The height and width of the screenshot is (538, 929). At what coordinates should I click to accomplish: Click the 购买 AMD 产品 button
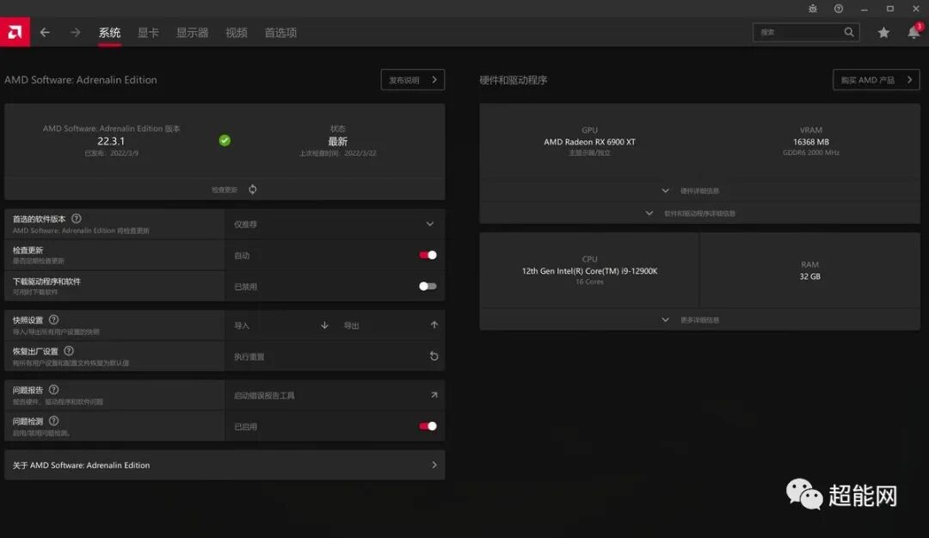pos(877,79)
